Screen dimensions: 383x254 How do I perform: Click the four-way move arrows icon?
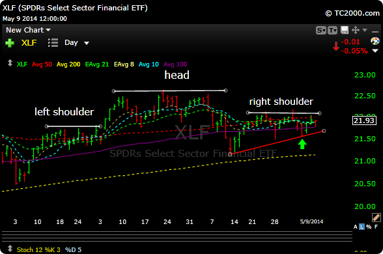point(356,30)
